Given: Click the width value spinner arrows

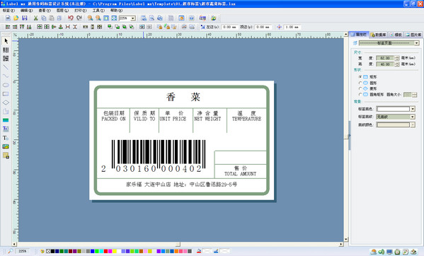Looking at the screenshot, I should [396, 58].
